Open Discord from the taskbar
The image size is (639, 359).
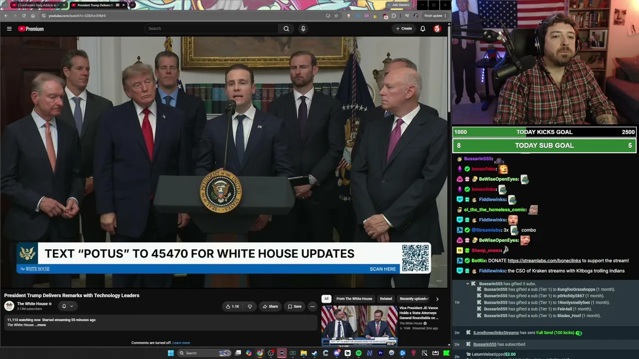pos(336,353)
